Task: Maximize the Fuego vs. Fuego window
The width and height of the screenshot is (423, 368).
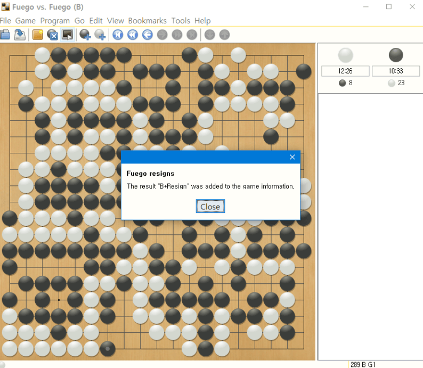Action: [389, 7]
